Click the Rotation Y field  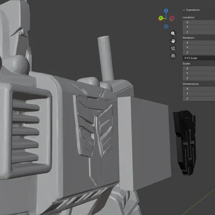point(199,47)
